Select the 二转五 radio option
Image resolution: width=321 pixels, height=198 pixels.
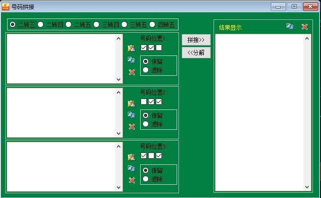[79, 25]
